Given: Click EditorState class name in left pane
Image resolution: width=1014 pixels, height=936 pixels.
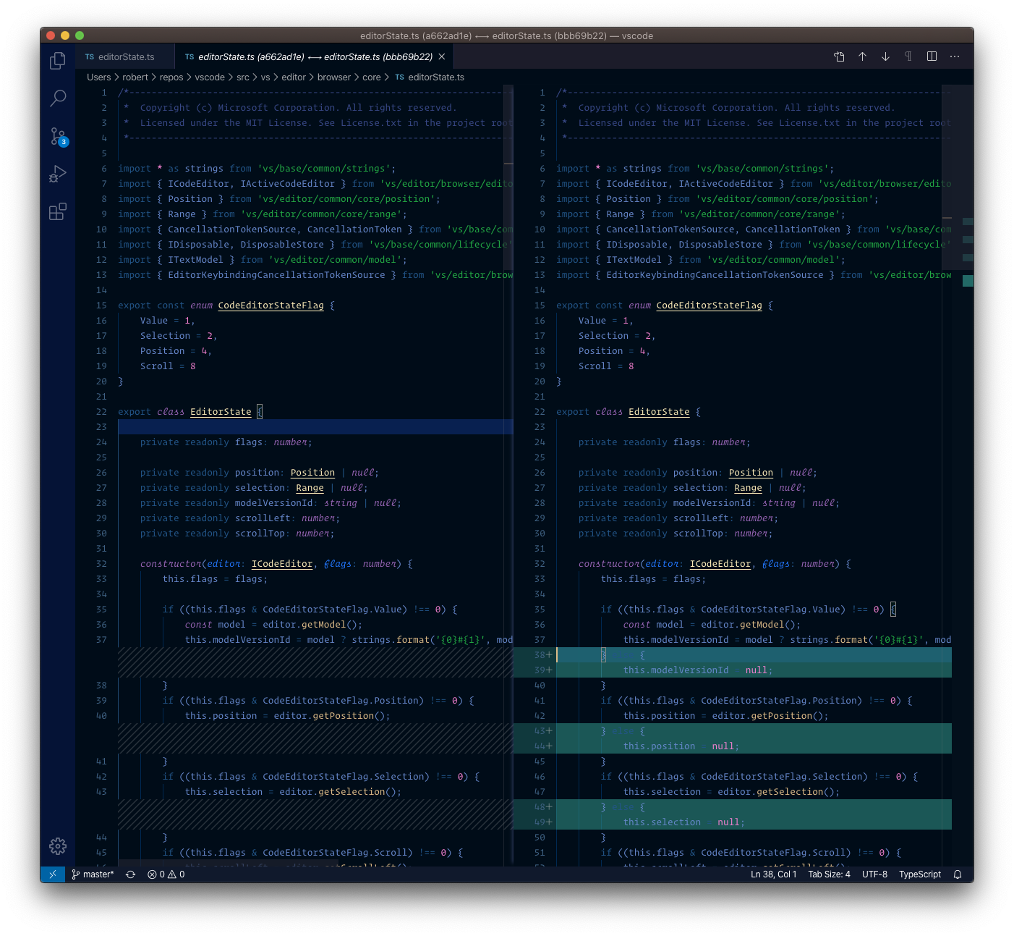Looking at the screenshot, I should tap(221, 412).
